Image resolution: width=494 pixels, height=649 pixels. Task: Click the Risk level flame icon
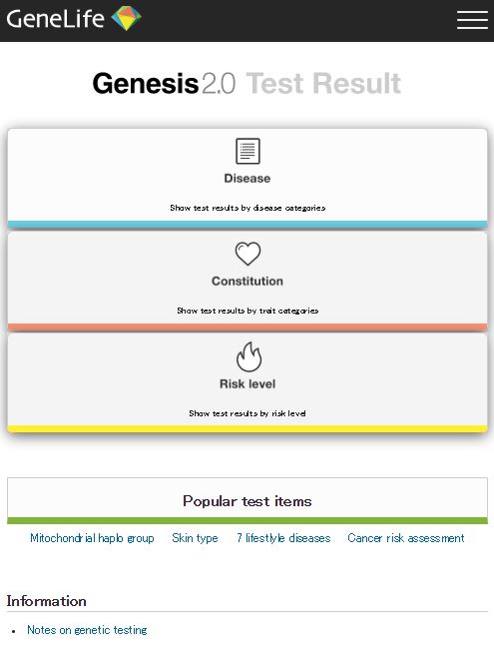(x=248, y=356)
